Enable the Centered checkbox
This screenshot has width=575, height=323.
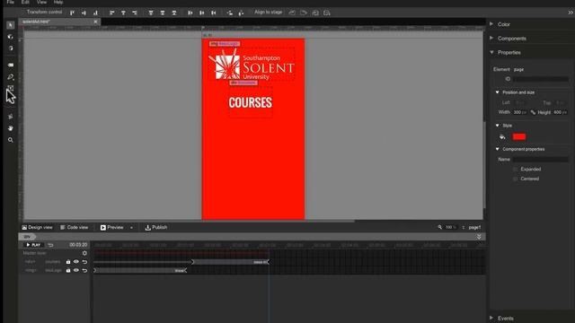[515, 179]
